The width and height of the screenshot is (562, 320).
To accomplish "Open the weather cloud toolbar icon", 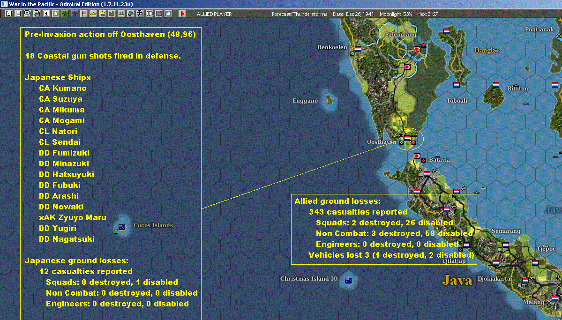I will (x=168, y=14).
